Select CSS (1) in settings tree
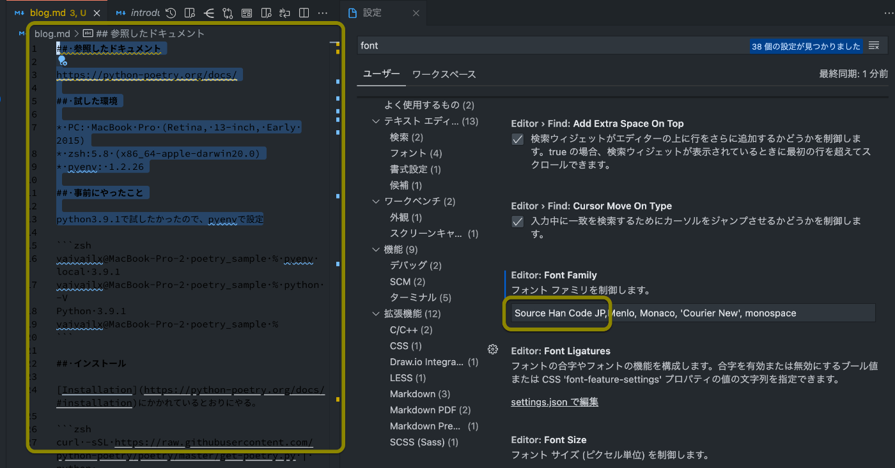This screenshot has width=895, height=468. [406, 346]
